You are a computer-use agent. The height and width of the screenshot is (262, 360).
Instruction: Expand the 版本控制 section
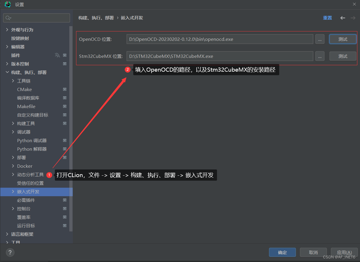7,64
